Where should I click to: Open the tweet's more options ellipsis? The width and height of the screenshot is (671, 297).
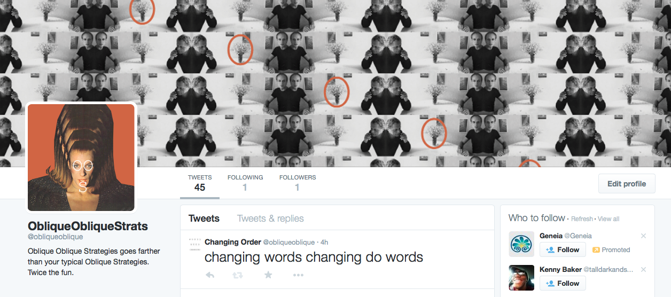click(298, 275)
